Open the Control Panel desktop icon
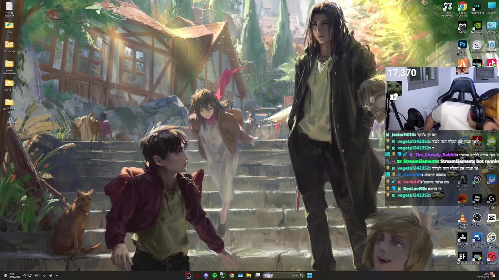Viewport: 499px width, 280px height. 492,27
